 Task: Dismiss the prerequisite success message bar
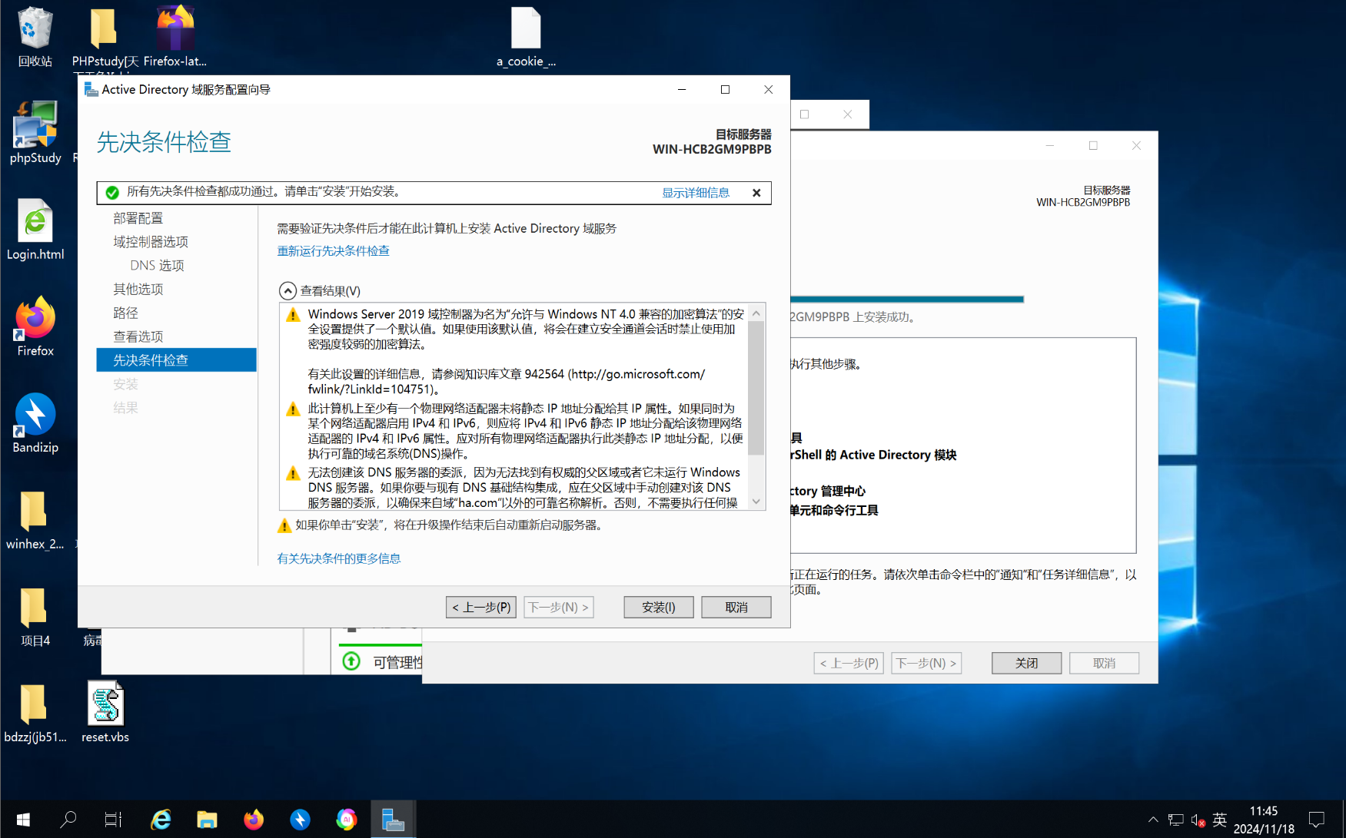tap(756, 193)
